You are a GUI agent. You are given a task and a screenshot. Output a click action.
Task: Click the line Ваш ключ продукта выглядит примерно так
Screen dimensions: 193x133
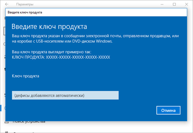coord(51,52)
